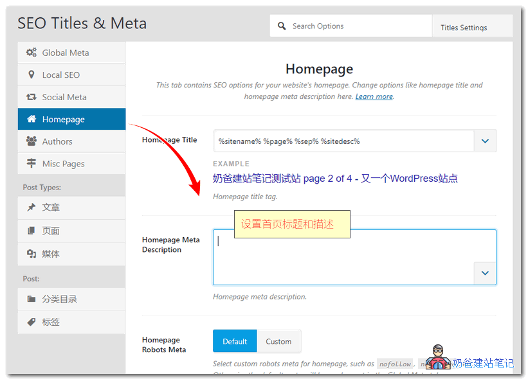Open the Homepage Meta Description variables dropdown
Viewport: 528px width, 381px height.
click(485, 273)
